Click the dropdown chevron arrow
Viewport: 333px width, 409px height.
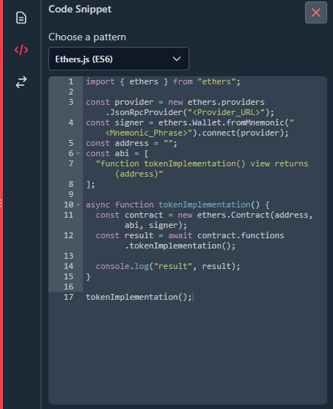(x=177, y=59)
